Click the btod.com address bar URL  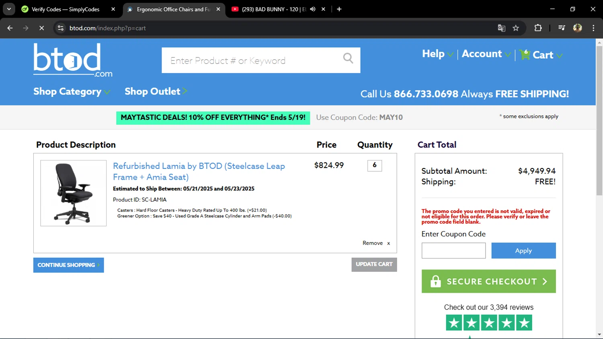[x=107, y=28]
